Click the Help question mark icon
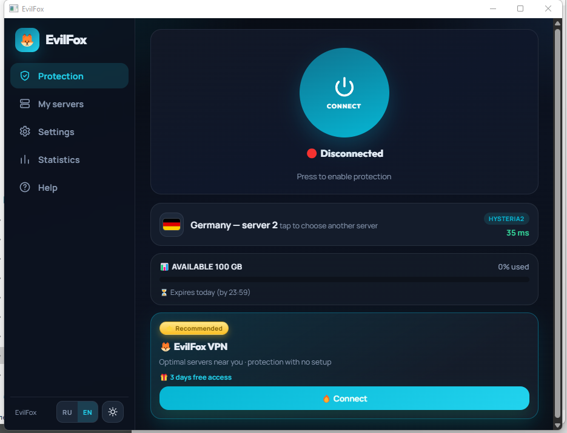The height and width of the screenshot is (433, 567). 25,187
